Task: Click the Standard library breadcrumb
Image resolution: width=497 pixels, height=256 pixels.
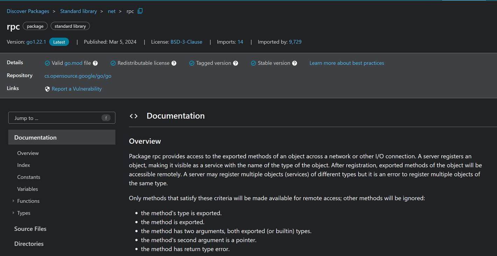Action: tap(78, 11)
